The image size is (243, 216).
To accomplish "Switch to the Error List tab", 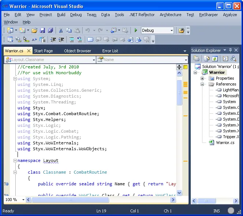I will coord(110,51).
